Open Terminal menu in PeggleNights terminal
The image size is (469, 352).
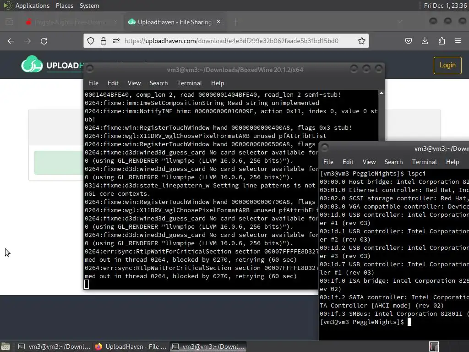(425, 162)
